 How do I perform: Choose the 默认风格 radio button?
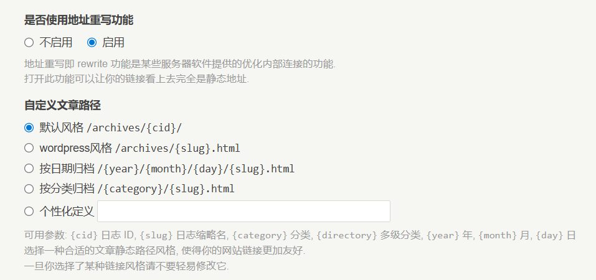point(29,128)
